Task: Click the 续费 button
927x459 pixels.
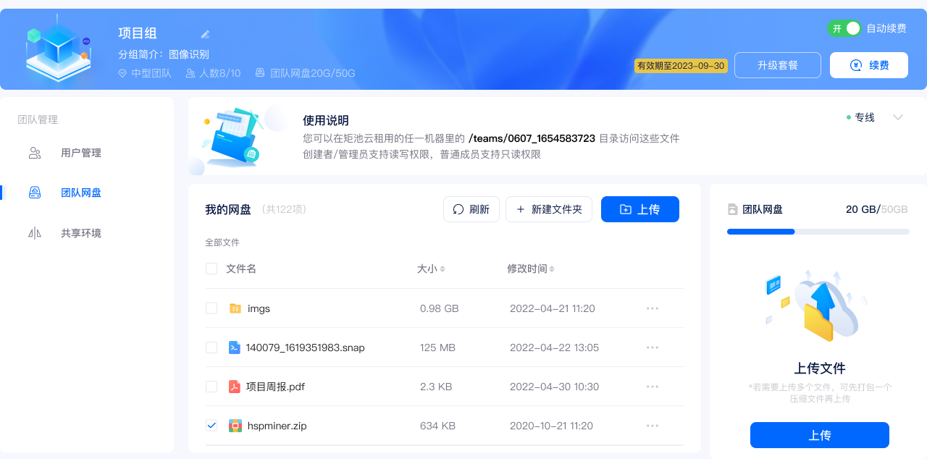Action: coord(869,65)
